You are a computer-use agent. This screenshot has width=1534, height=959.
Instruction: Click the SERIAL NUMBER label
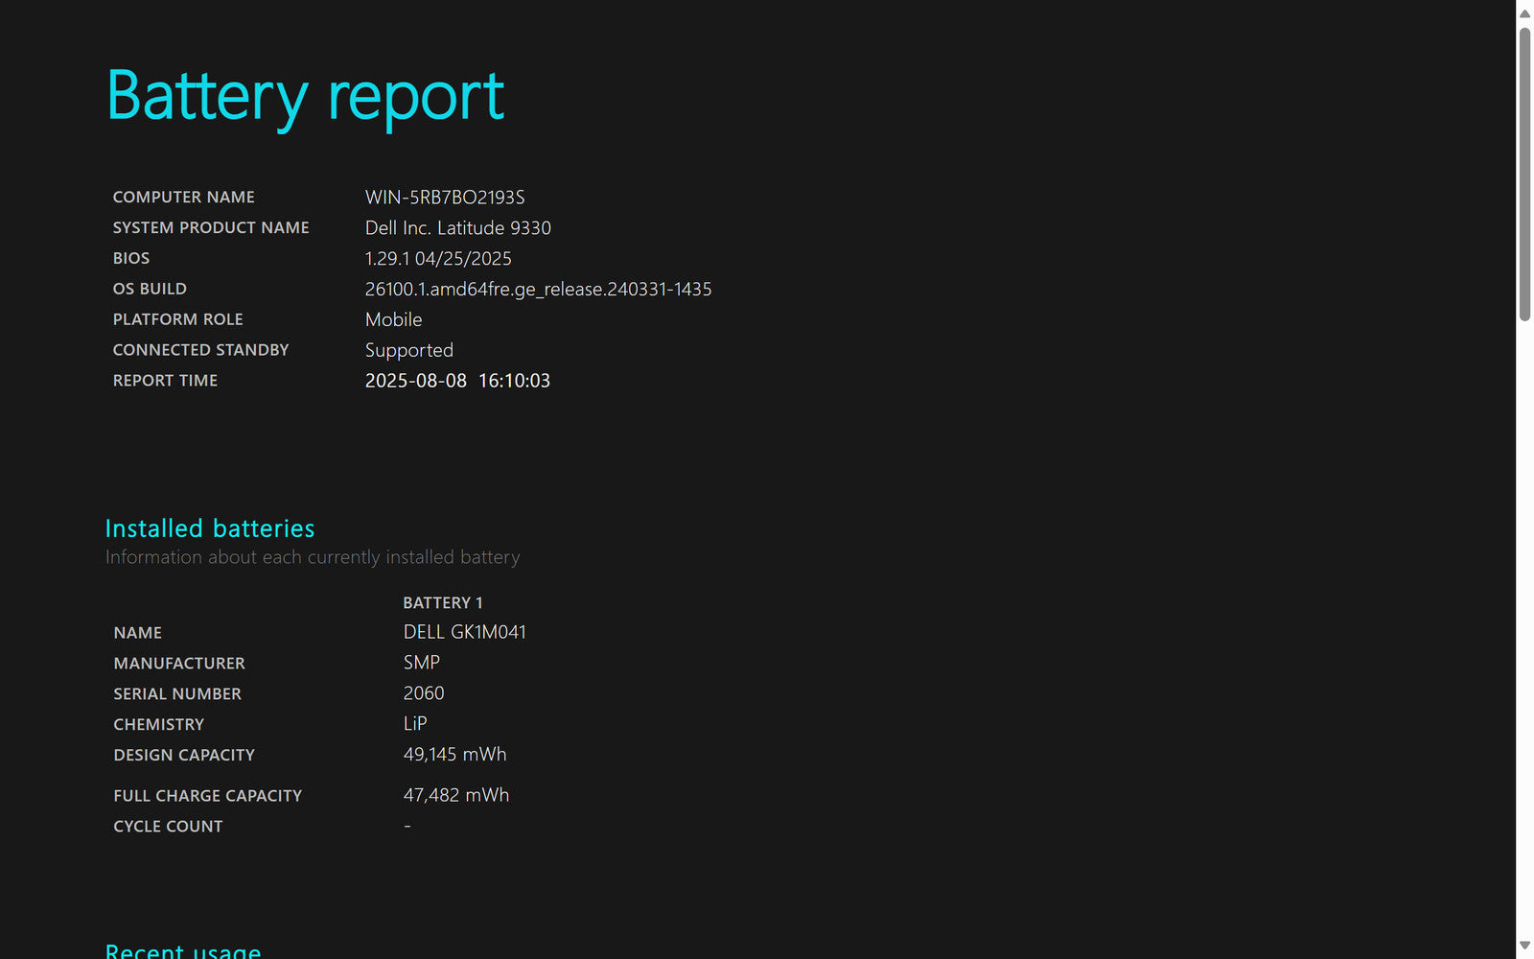click(x=177, y=695)
